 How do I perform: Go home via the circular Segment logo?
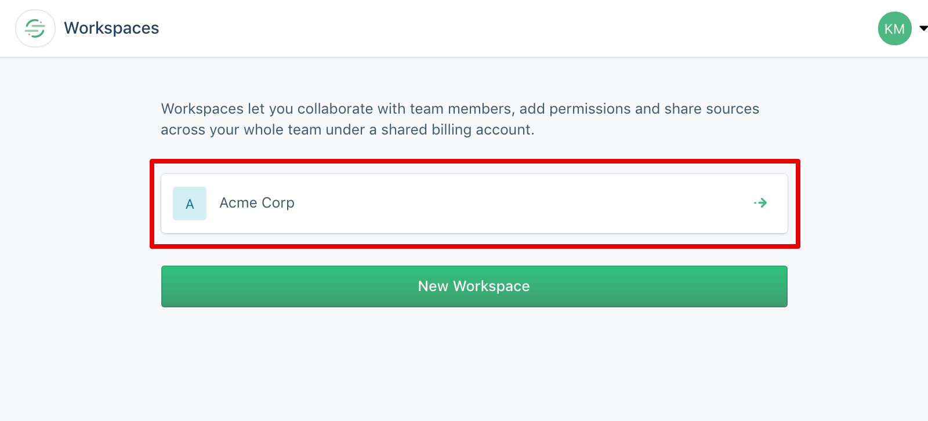pos(35,28)
